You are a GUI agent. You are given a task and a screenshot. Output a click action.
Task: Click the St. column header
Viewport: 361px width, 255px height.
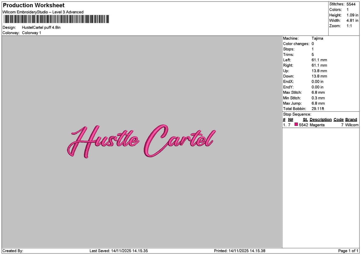pyautogui.click(x=305, y=120)
